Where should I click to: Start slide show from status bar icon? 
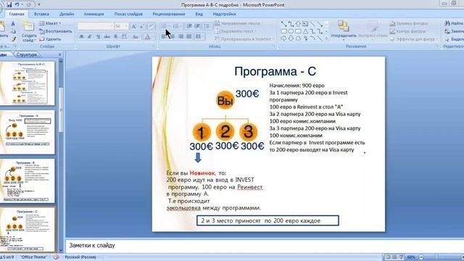click(x=401, y=257)
